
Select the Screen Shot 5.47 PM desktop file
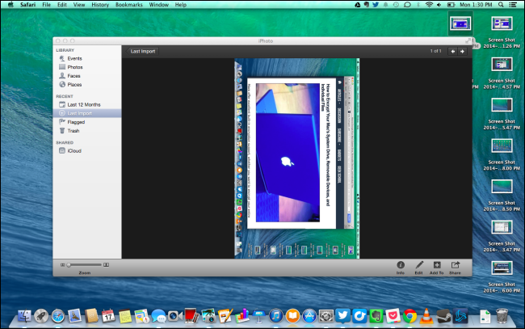502,114
